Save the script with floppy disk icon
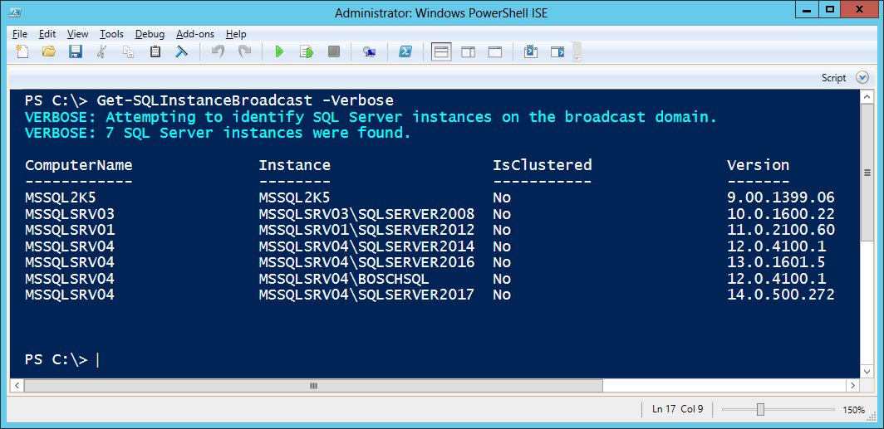This screenshot has height=429, width=884. point(76,51)
